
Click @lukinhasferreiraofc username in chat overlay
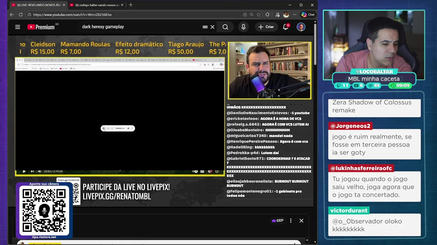click(362, 168)
